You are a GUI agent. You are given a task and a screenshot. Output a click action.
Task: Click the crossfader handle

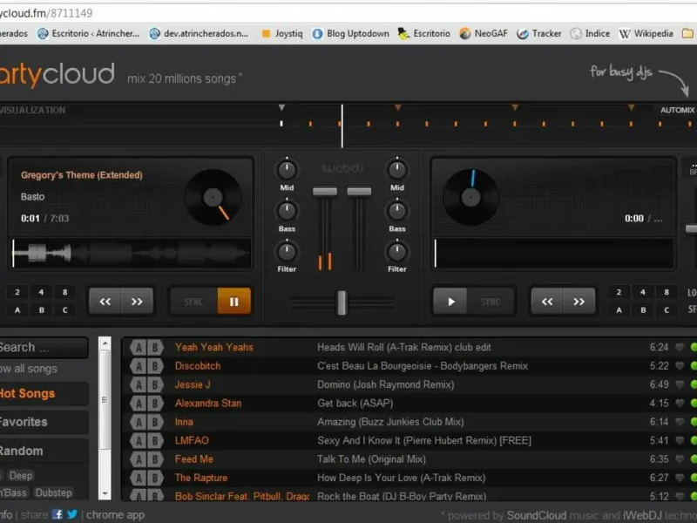coord(342,302)
